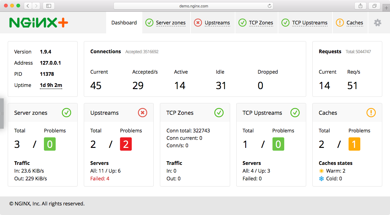The height and width of the screenshot is (215, 390).
Task: Toggle the Safari sidebar button
Action: [49, 6]
